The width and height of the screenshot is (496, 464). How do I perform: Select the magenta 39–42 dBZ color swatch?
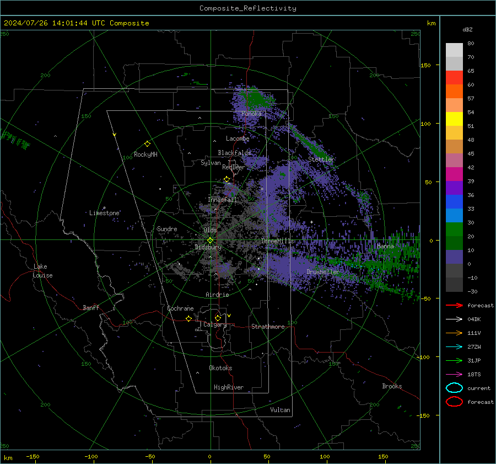(454, 174)
